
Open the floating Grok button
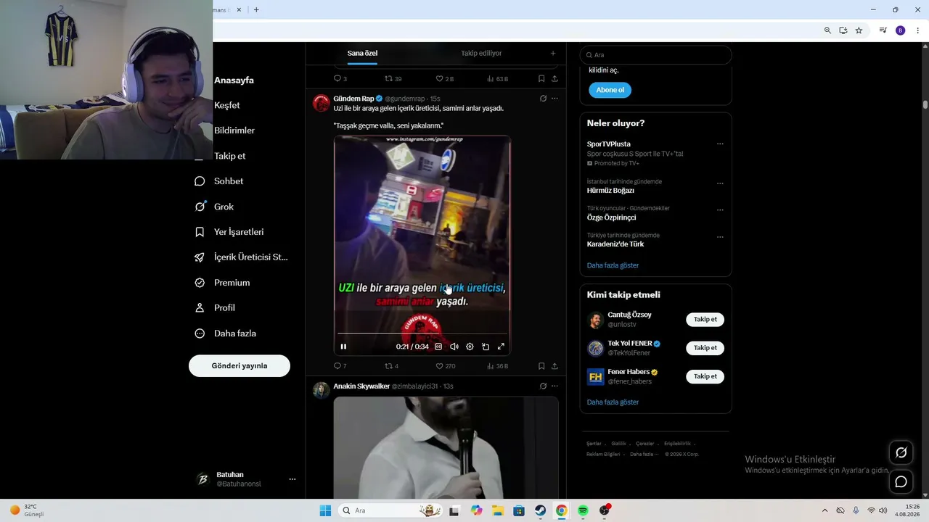point(901,452)
